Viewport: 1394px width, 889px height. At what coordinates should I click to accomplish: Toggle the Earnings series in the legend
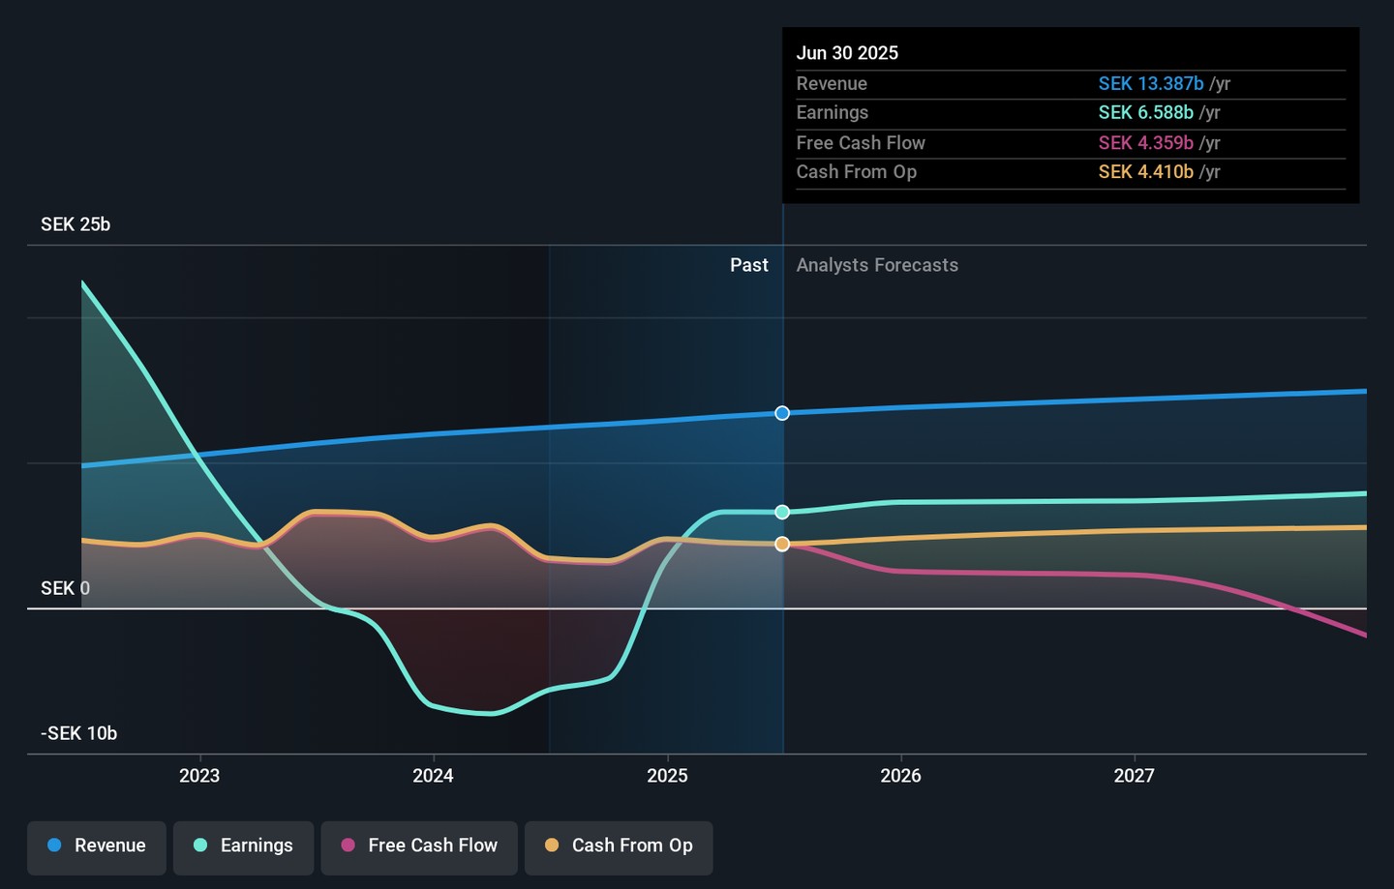[243, 845]
